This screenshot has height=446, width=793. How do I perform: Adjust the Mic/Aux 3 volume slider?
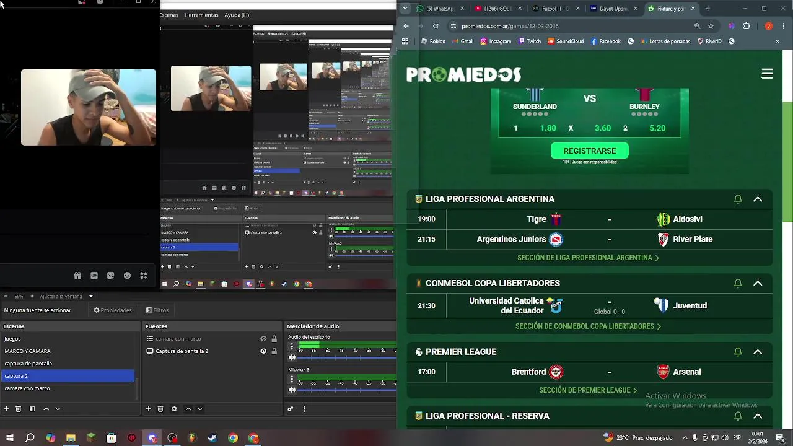[x=347, y=390]
